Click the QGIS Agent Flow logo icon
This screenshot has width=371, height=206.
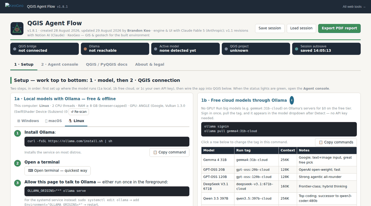click(17, 28)
